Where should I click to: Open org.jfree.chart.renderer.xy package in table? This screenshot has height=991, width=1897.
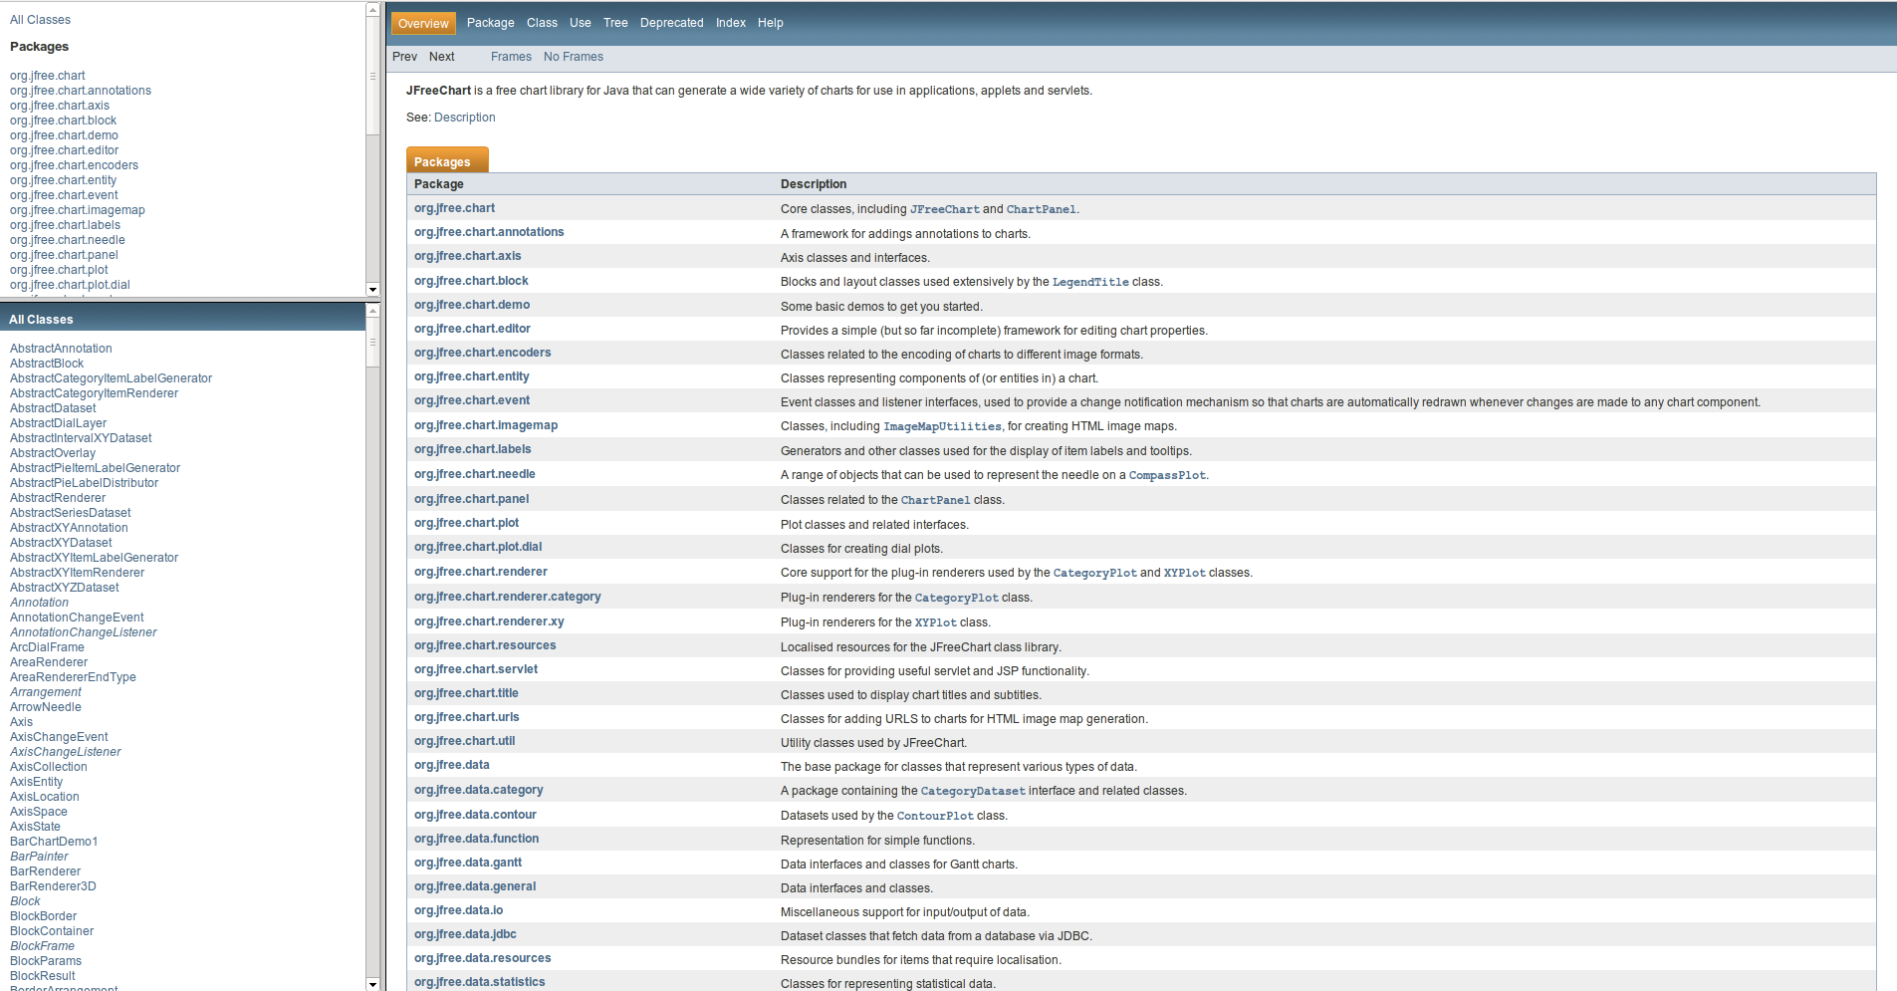tap(489, 621)
